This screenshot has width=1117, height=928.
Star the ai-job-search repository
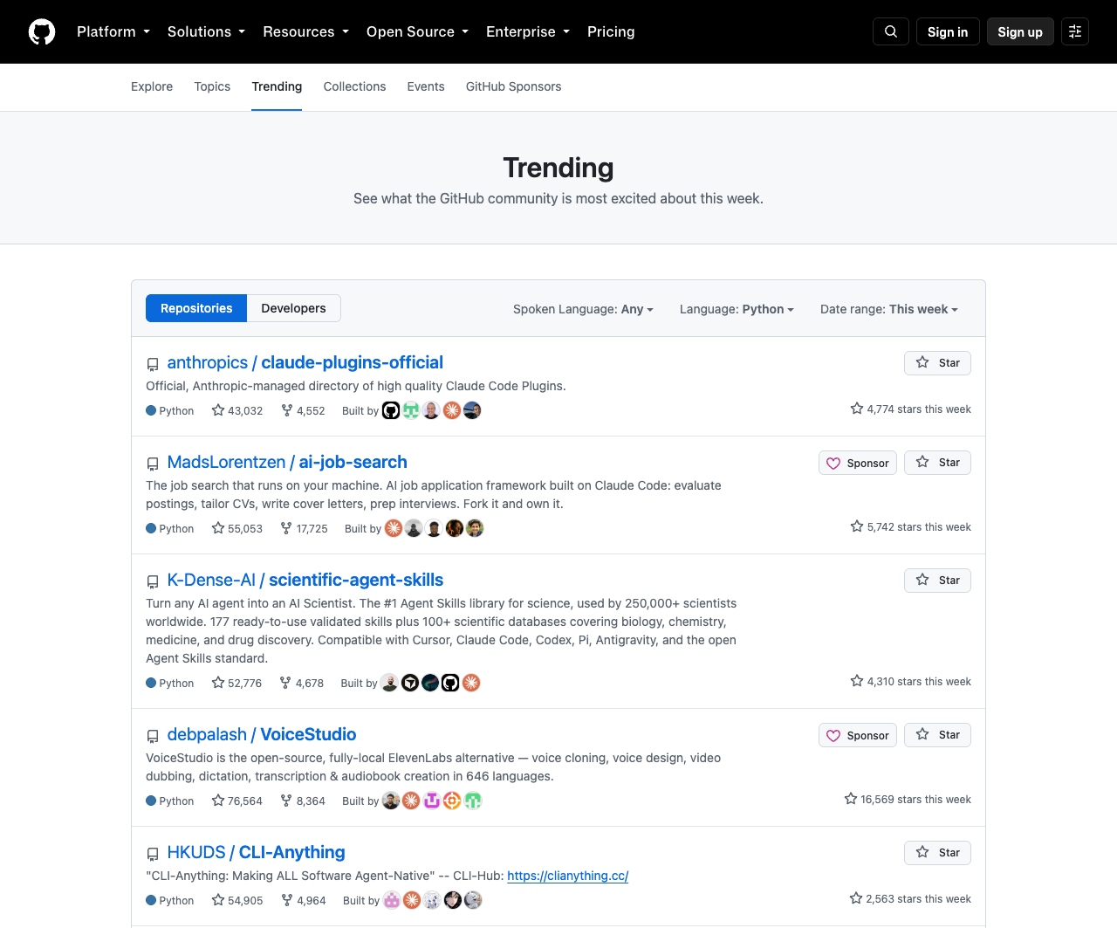[x=937, y=463]
